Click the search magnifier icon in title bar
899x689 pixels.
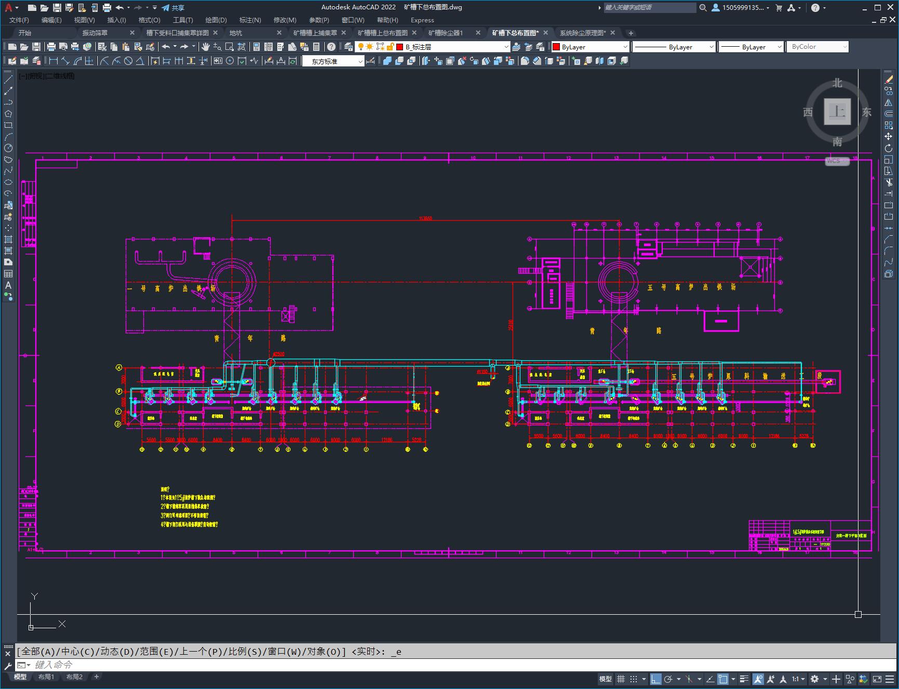pyautogui.click(x=703, y=8)
